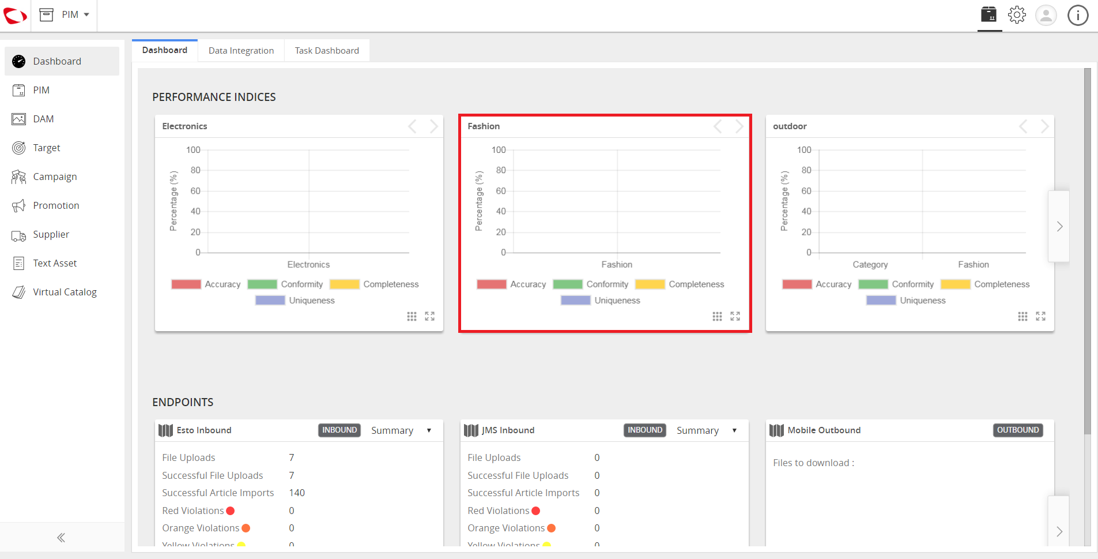Expand Fashion chart to fullscreen
Screen dimensions: 1098x559
735,316
